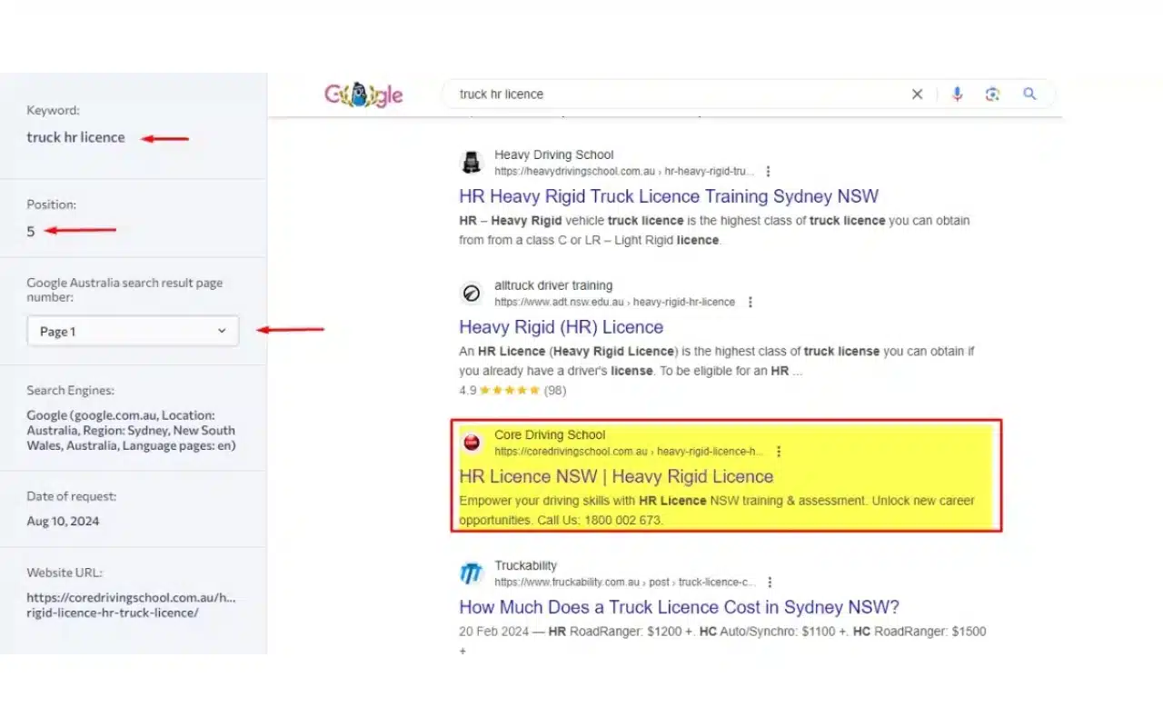Open more options for Heavy Driving School result

[769, 172]
